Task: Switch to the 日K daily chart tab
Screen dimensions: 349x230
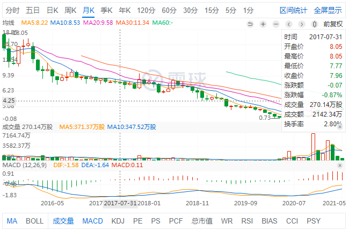Action: coord(52,10)
